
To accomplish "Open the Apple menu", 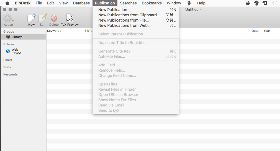I will pyautogui.click(x=7, y=3).
